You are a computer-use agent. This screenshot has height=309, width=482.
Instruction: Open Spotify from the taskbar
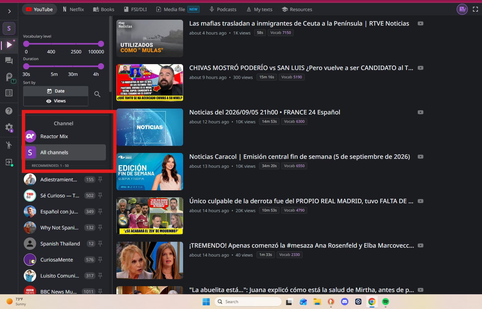click(x=385, y=302)
